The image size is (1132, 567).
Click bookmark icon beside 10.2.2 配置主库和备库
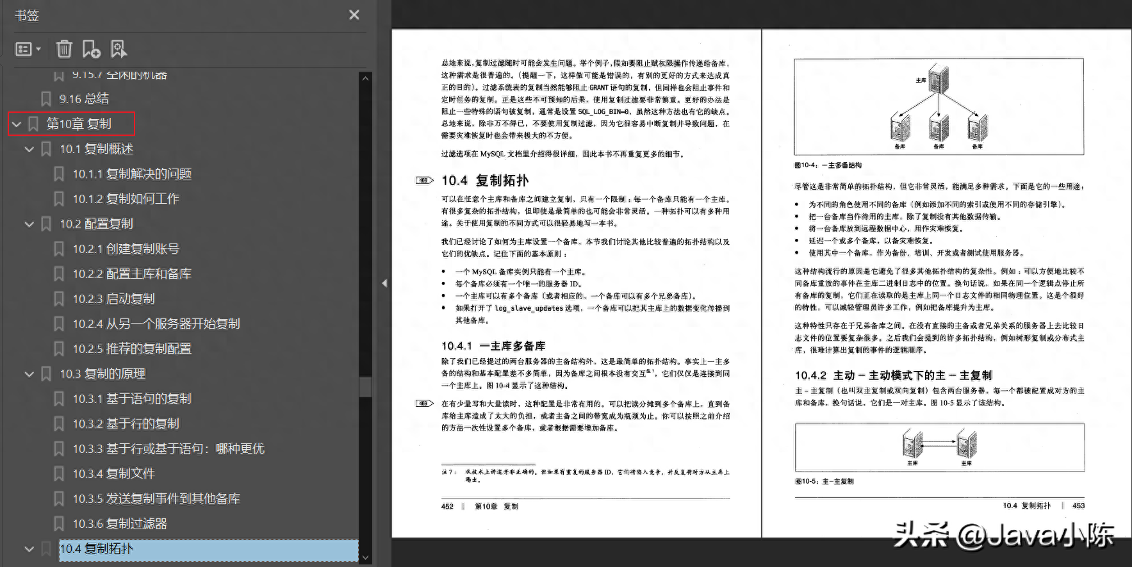(59, 274)
